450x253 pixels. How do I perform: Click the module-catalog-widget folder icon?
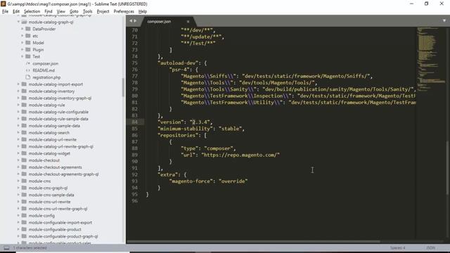[24, 153]
